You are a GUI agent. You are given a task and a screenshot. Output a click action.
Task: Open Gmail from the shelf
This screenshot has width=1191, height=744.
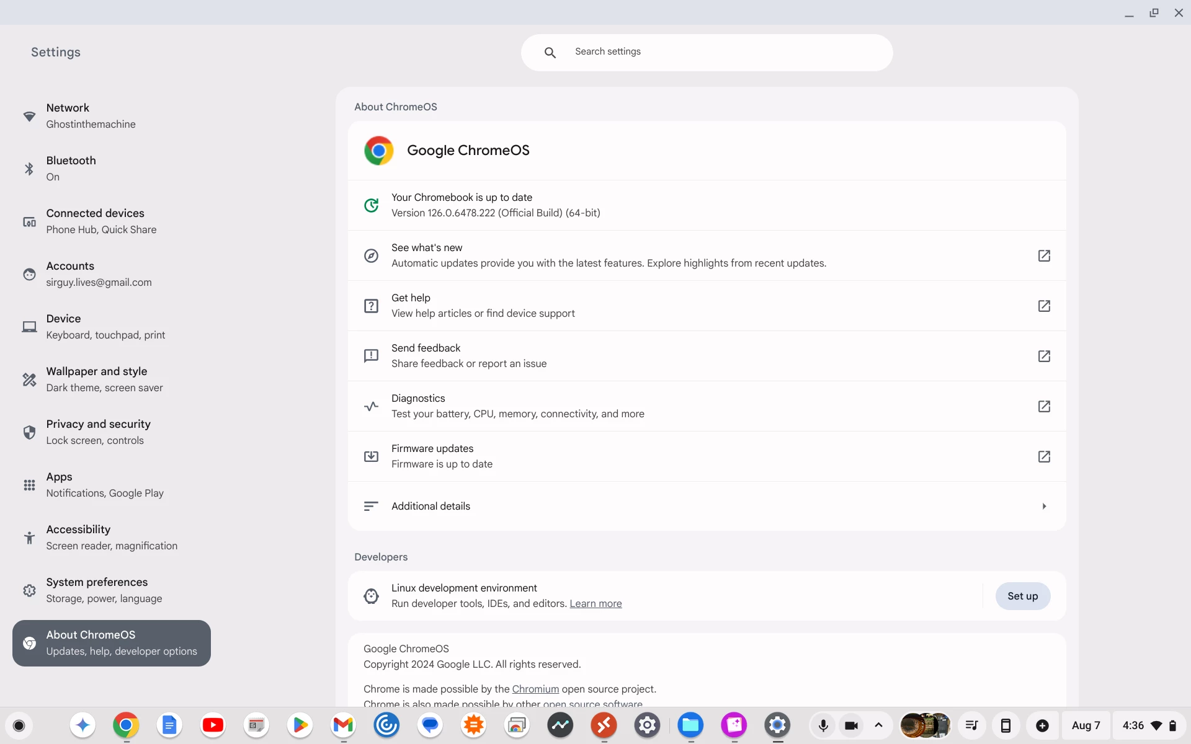(343, 725)
